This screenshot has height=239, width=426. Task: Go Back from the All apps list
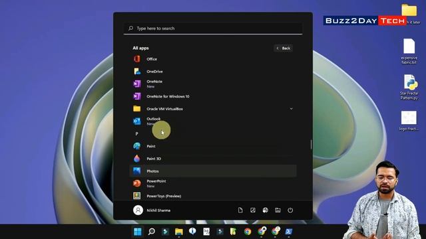pyautogui.click(x=283, y=48)
